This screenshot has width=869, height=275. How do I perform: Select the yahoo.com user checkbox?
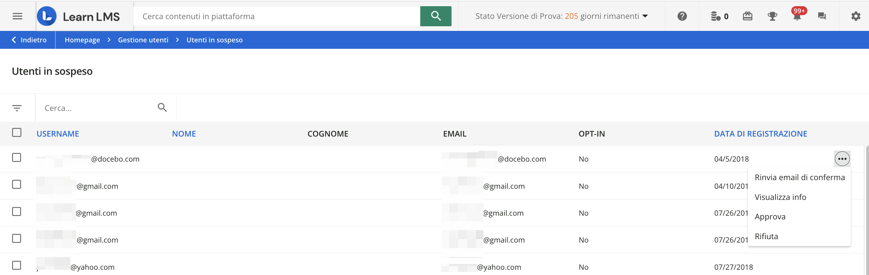click(17, 265)
